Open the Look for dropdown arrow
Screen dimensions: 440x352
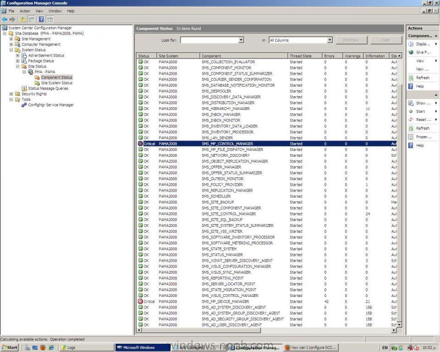[x=241, y=40]
